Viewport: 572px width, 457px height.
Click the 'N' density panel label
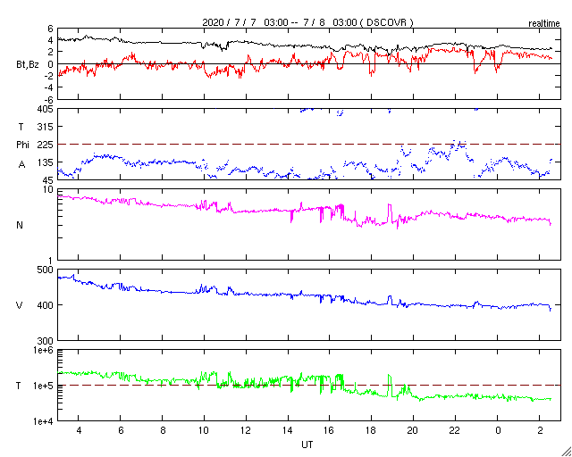coord(20,225)
